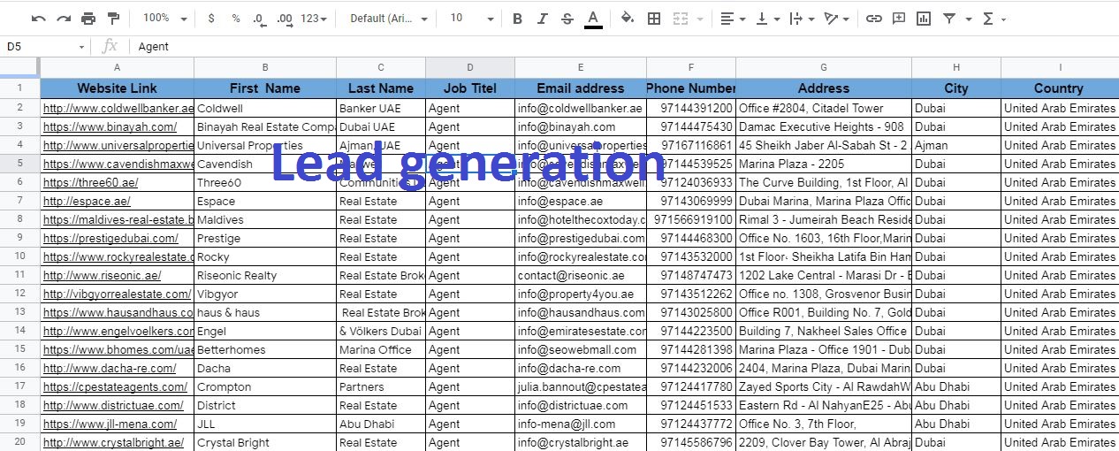Open the zoom level dropdown at 100%
Screen dimensions: 1119x451
coord(165,19)
